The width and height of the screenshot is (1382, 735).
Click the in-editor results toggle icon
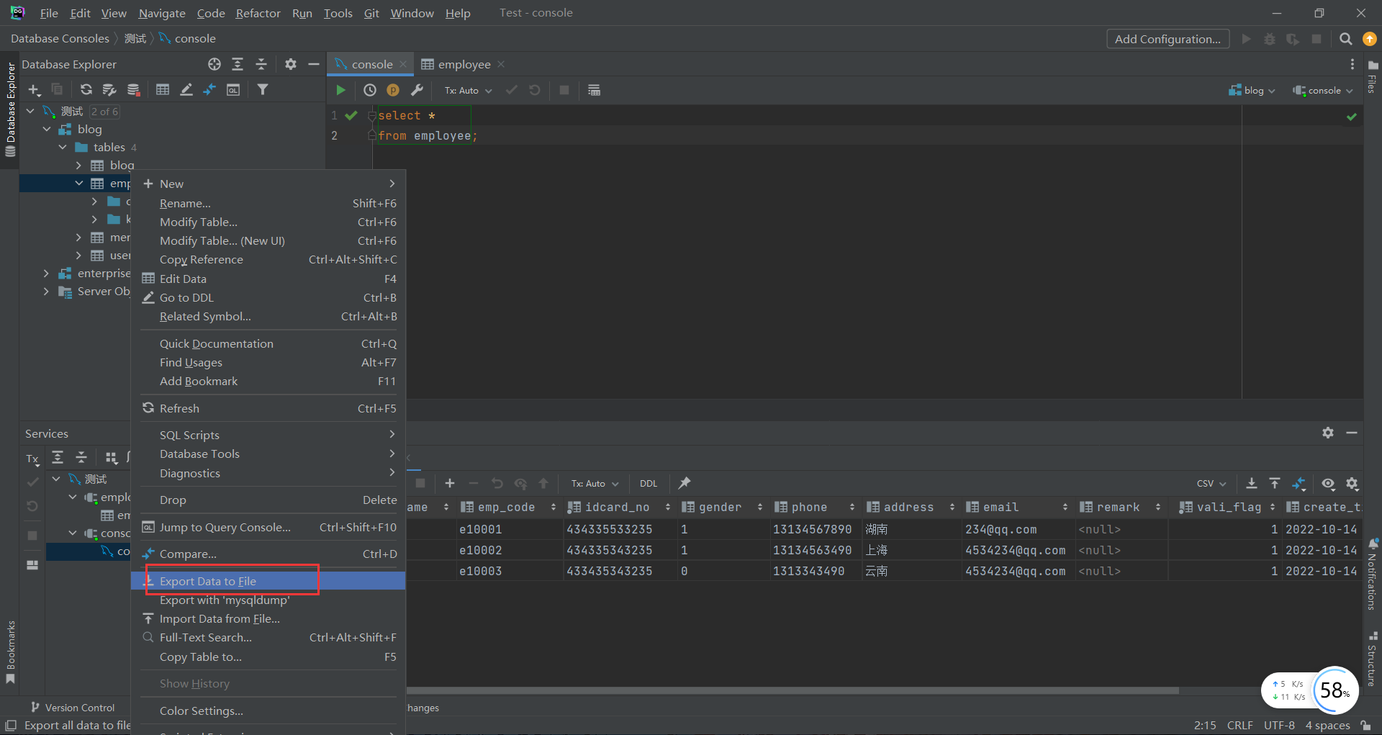point(594,90)
